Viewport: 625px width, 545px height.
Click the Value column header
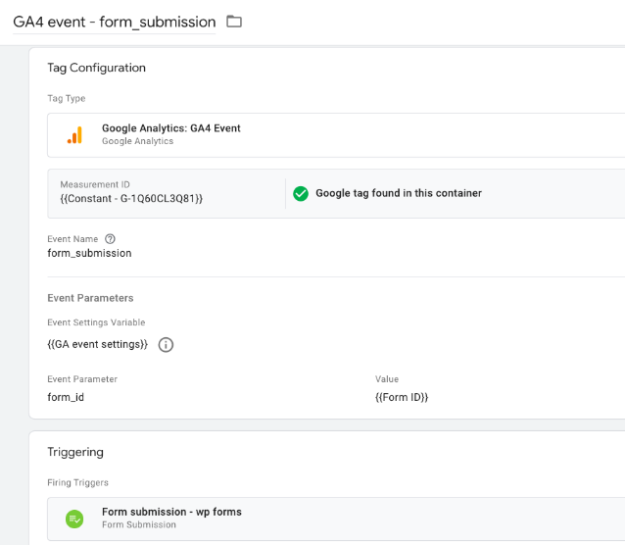point(387,379)
